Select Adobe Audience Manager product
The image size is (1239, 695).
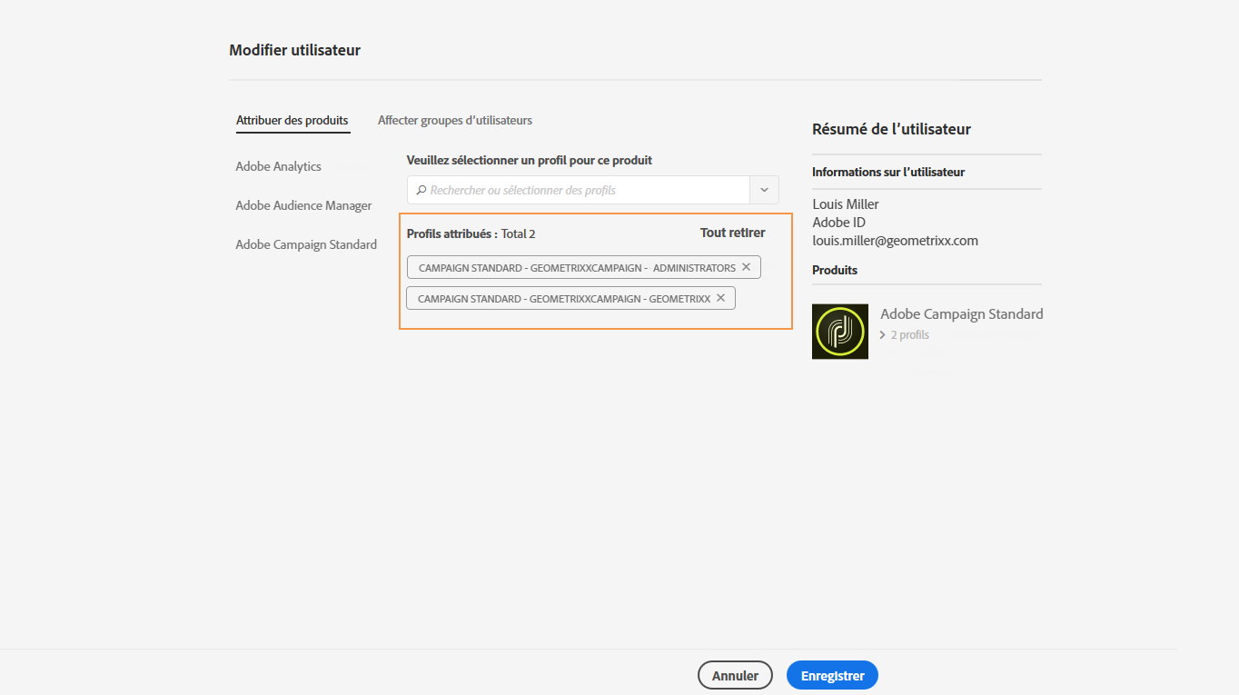click(x=303, y=205)
